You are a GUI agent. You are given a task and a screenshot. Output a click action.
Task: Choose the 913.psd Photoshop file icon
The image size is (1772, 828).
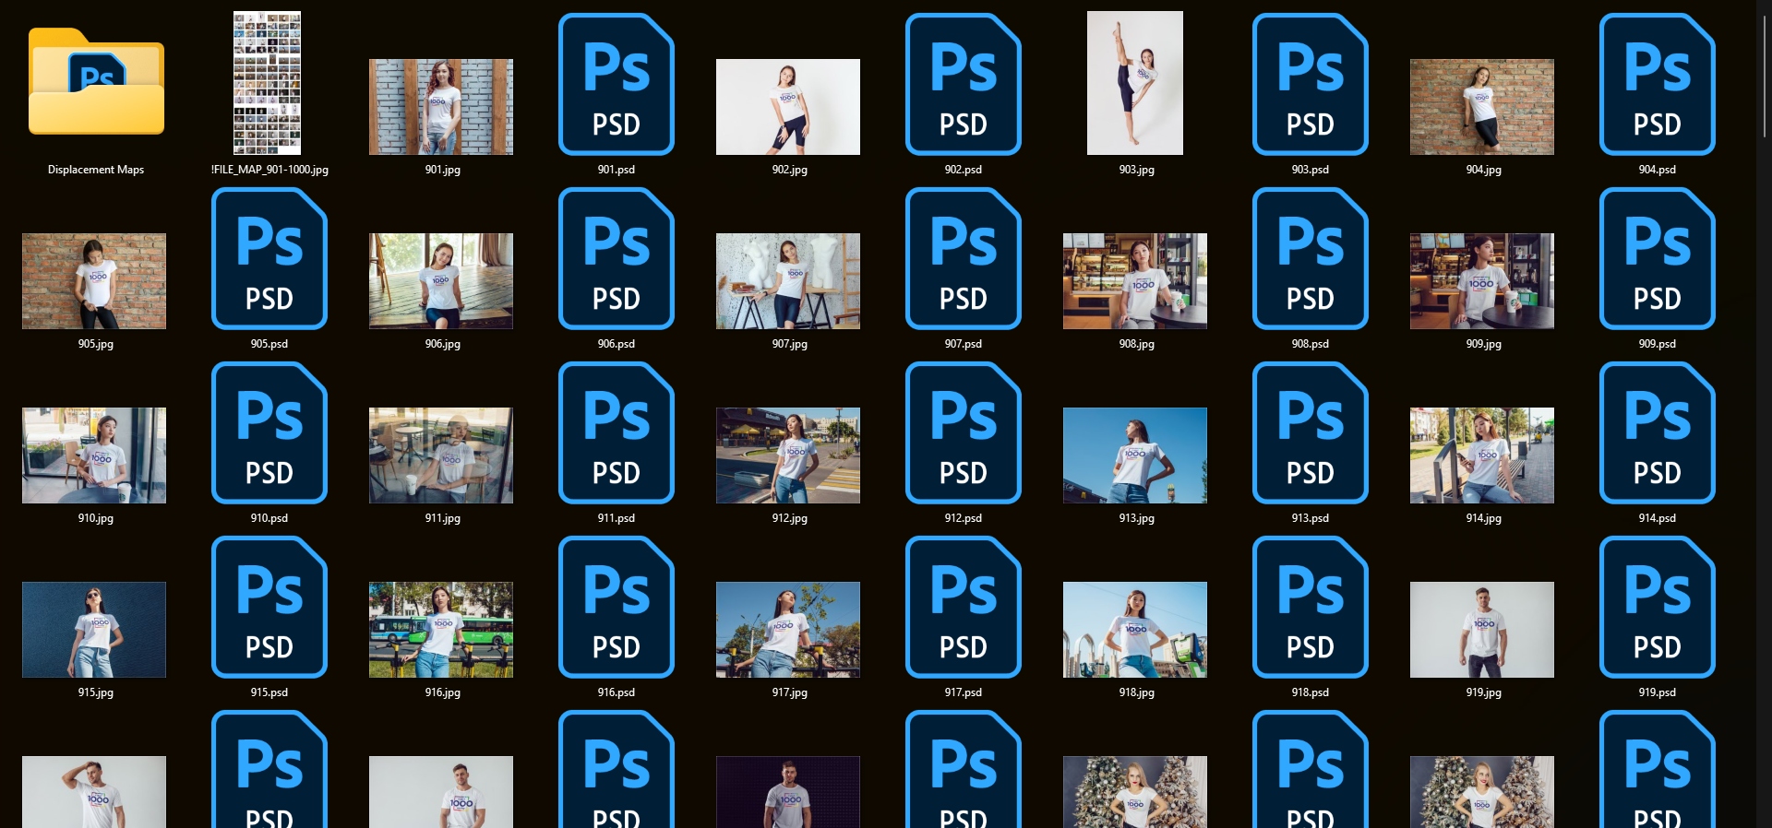point(1310,432)
